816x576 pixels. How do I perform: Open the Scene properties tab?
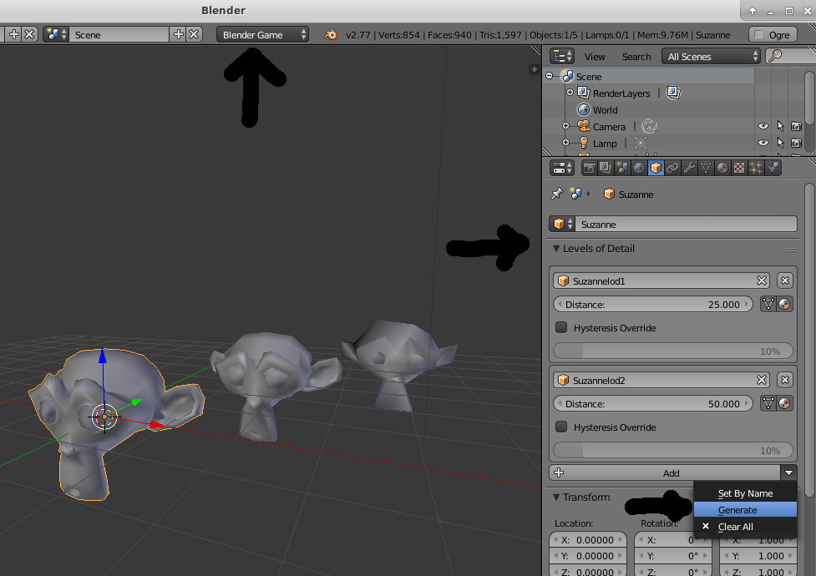pyautogui.click(x=622, y=168)
